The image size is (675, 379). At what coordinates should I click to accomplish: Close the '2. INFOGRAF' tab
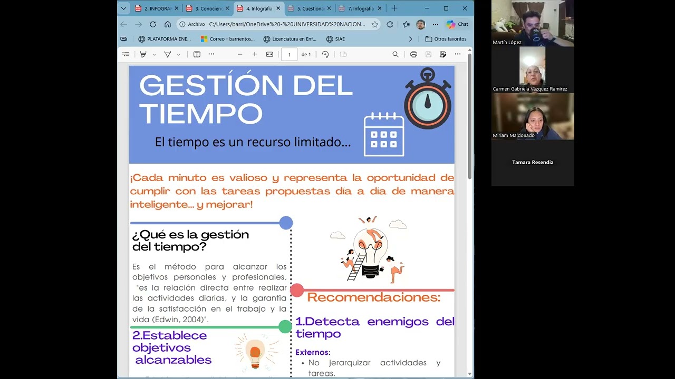pyautogui.click(x=176, y=8)
